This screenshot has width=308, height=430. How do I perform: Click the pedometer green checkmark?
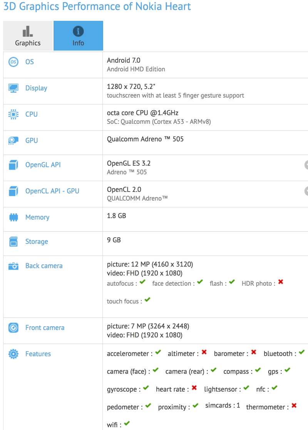pyautogui.click(x=148, y=405)
